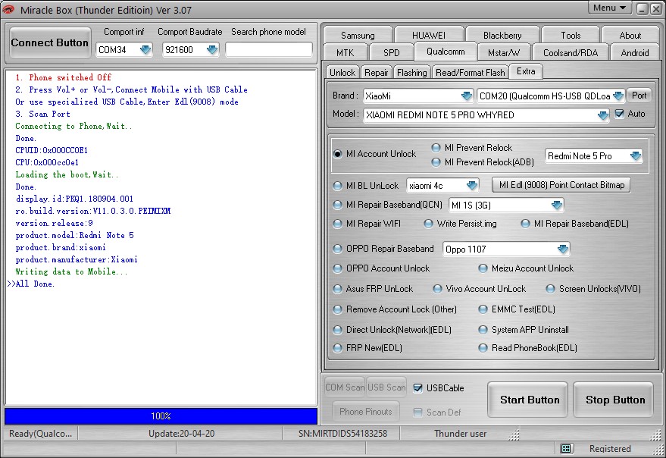Viewport: 666px width, 458px height.
Task: Switch to the Android tab
Action: coord(635,53)
